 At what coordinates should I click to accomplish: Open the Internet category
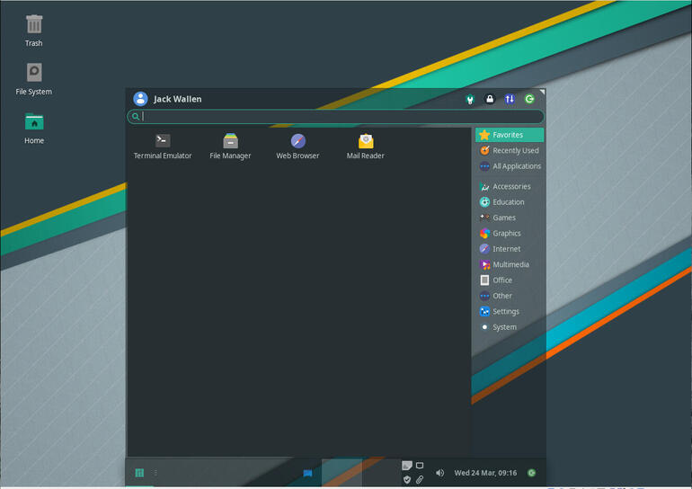click(x=510, y=249)
